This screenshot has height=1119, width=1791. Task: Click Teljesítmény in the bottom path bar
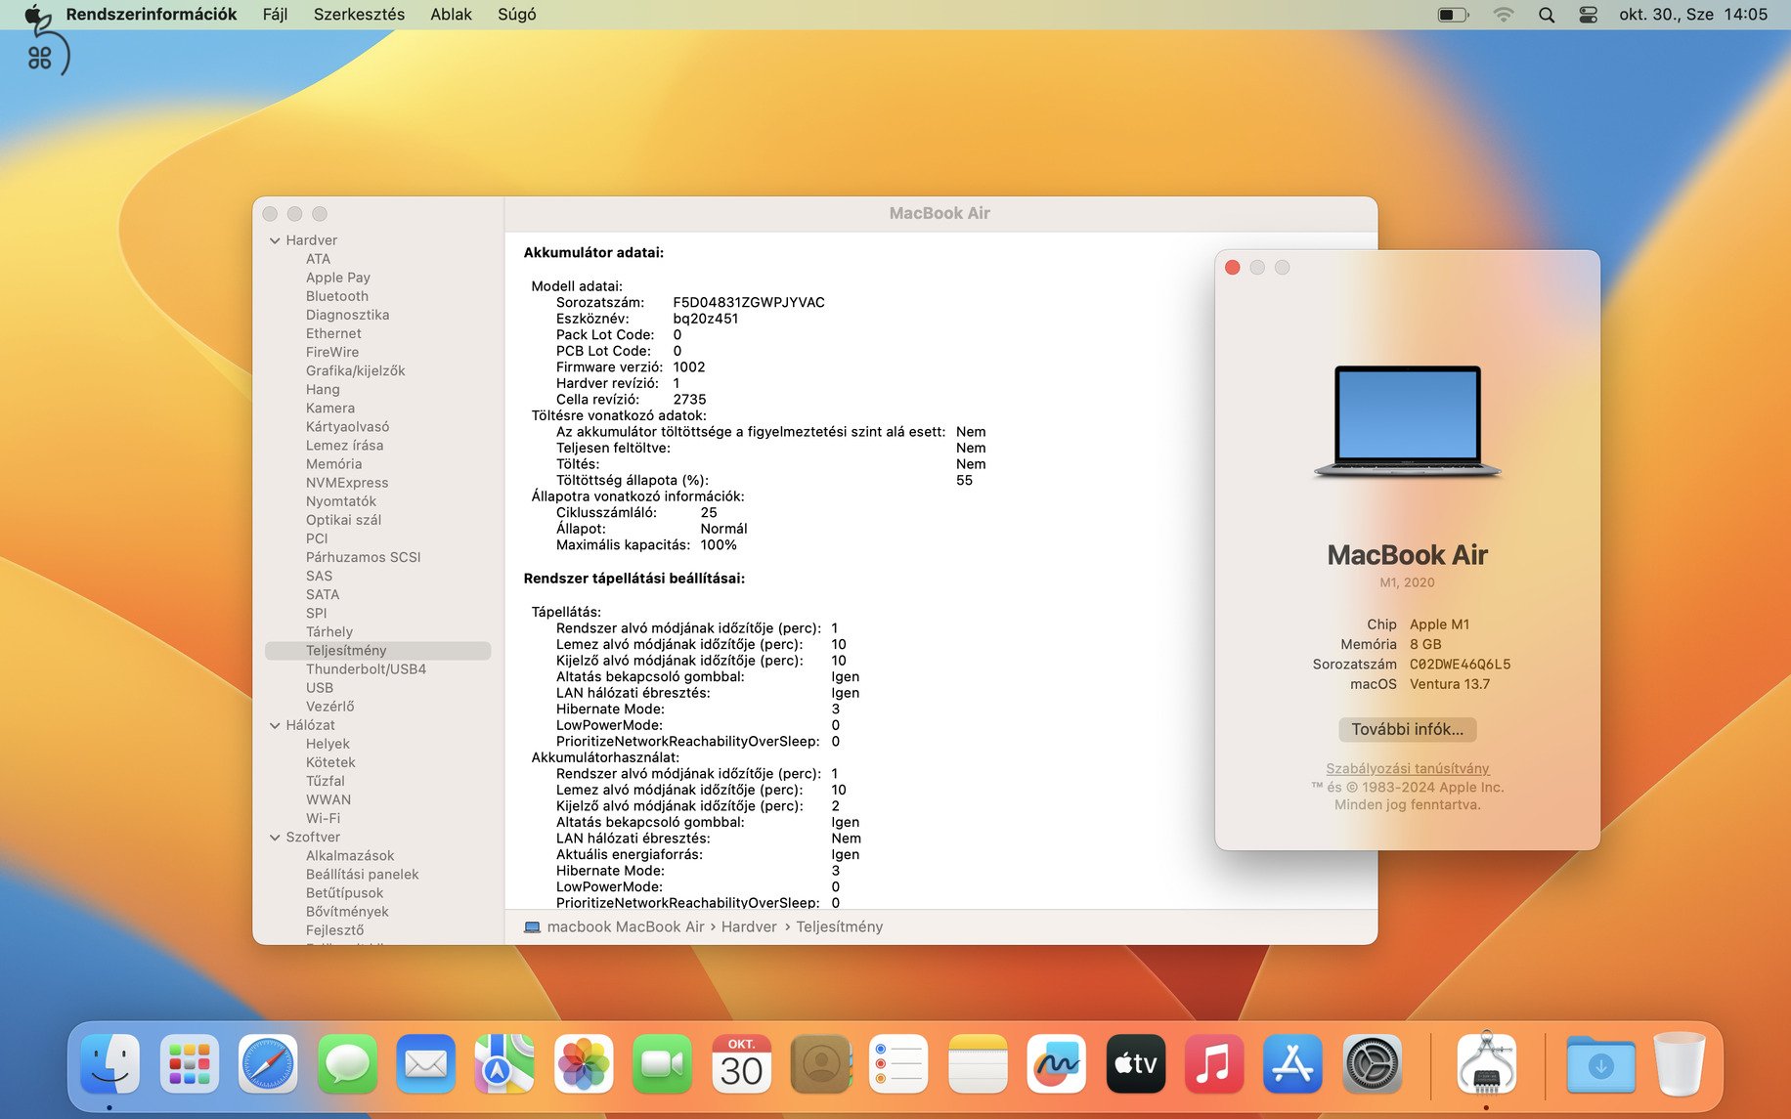click(839, 927)
